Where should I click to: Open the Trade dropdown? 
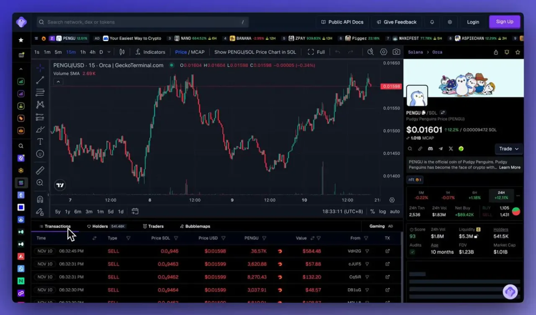(509, 149)
